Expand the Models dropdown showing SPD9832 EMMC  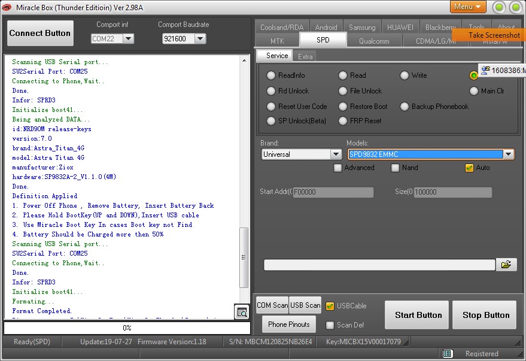click(509, 154)
